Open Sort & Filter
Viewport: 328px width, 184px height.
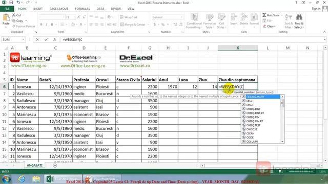pos(289,21)
